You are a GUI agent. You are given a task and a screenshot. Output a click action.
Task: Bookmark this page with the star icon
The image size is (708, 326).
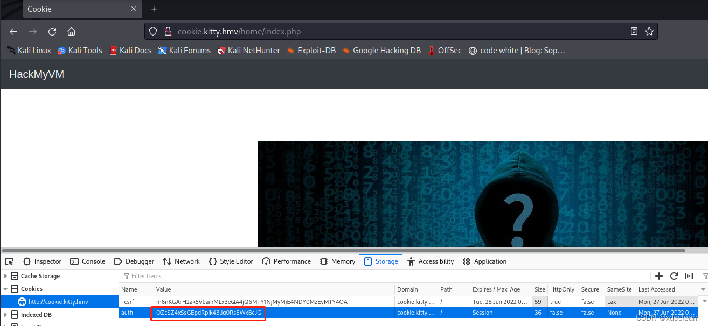pos(649,31)
